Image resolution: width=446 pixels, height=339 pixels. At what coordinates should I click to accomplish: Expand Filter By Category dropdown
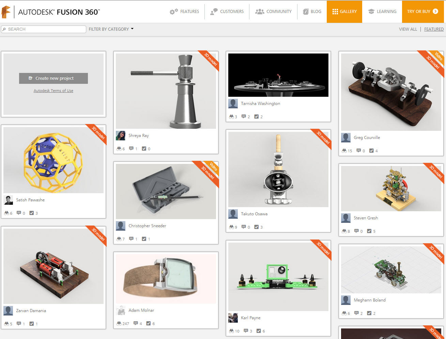(111, 29)
